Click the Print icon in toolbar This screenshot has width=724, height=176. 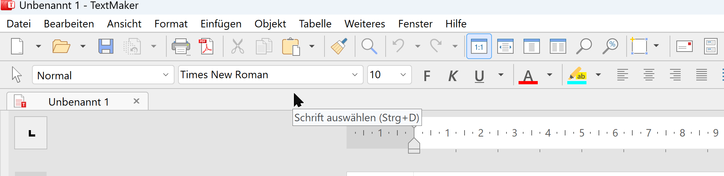181,47
